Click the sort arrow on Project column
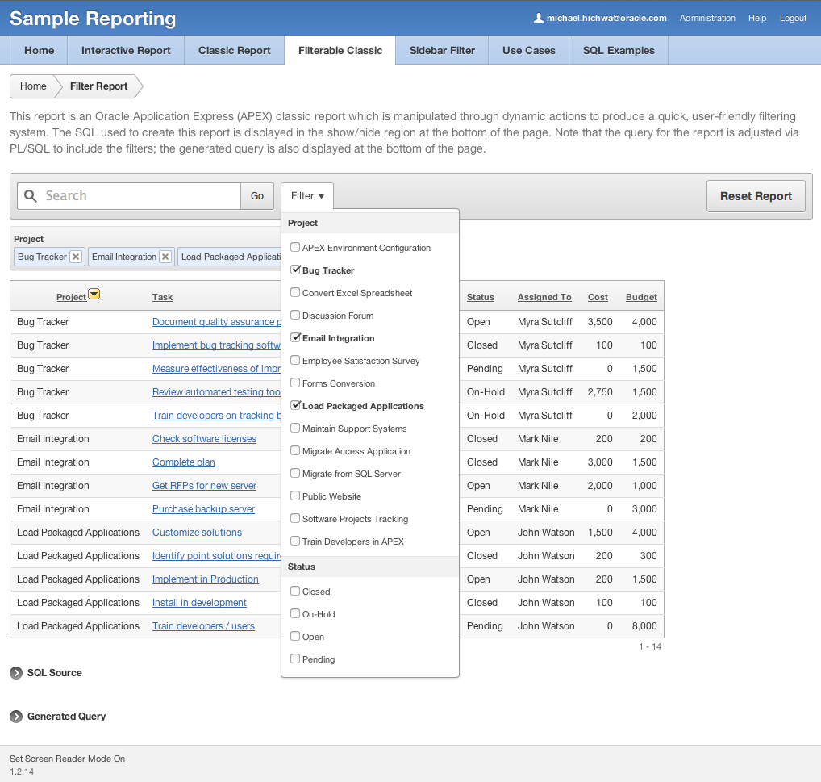Viewport: 821px width, 782px height. 94,295
